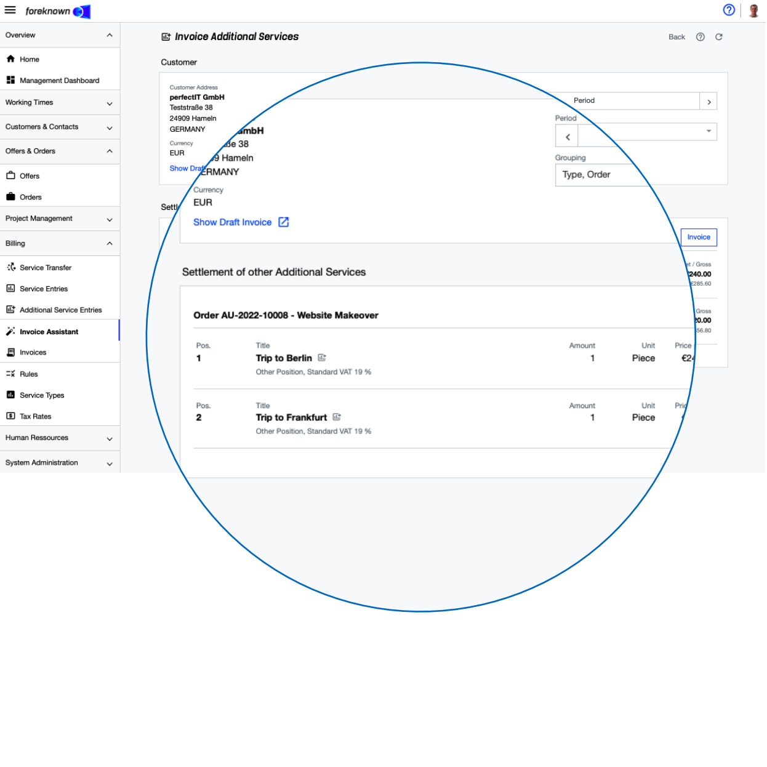Open Tax Rates page
The width and height of the screenshot is (767, 767).
pyautogui.click(x=35, y=417)
